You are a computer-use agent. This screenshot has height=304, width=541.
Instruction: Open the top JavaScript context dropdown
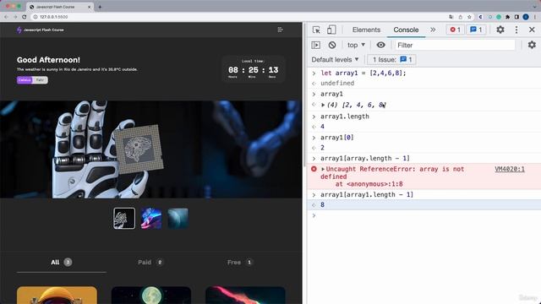point(356,45)
